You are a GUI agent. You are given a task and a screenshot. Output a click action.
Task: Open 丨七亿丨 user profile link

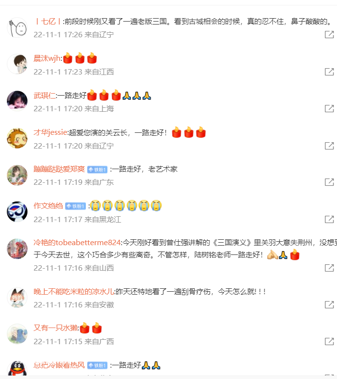tap(48, 22)
